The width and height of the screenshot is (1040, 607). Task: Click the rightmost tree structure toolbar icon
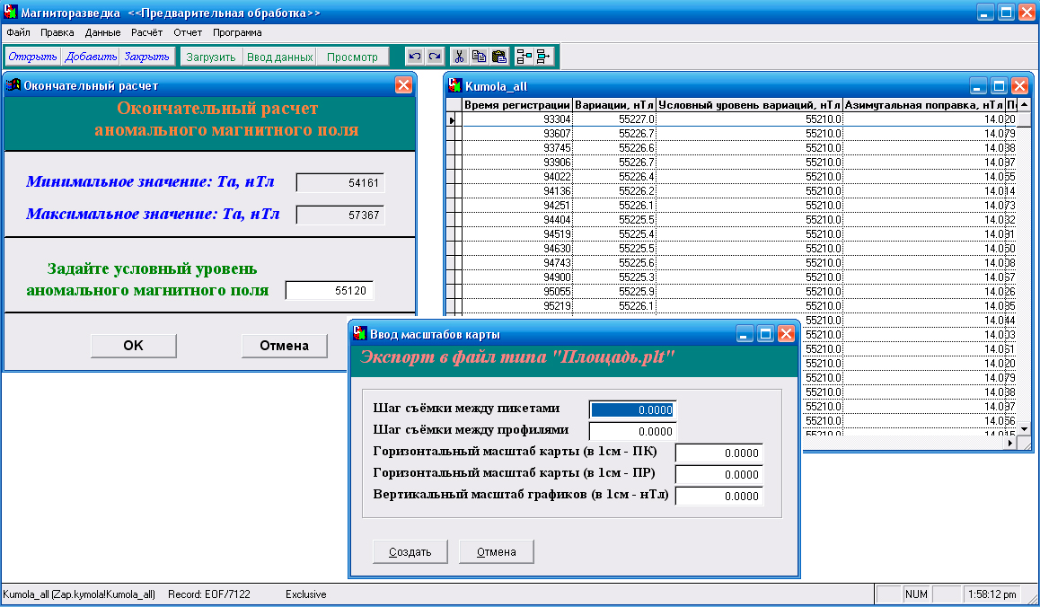click(x=544, y=57)
